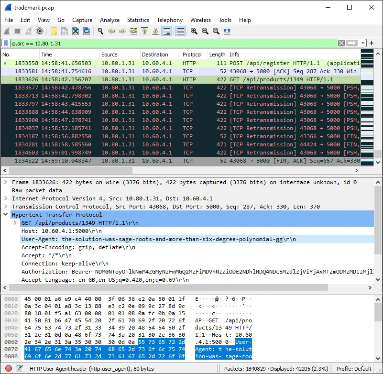The height and width of the screenshot is (374, 383).
Task: Clear the display filter with X button
Action: coord(341,43)
